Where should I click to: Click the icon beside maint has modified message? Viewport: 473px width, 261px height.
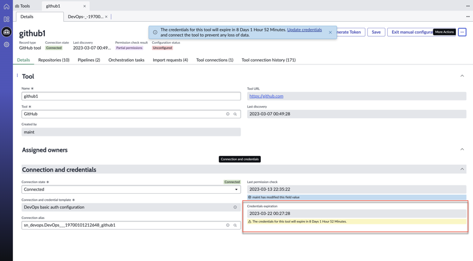tap(250, 197)
